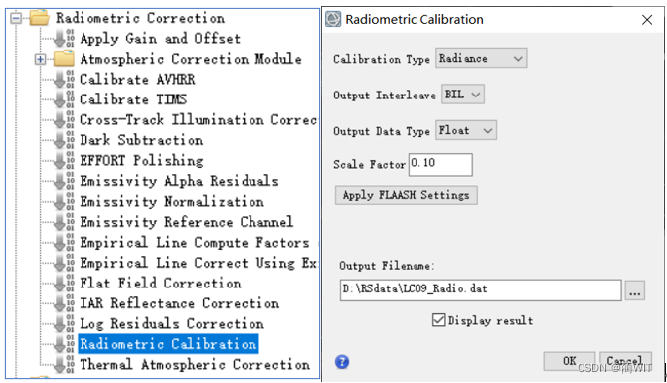The width and height of the screenshot is (667, 383).
Task: Click the Apply FLAASH Settings button
Action: [406, 195]
